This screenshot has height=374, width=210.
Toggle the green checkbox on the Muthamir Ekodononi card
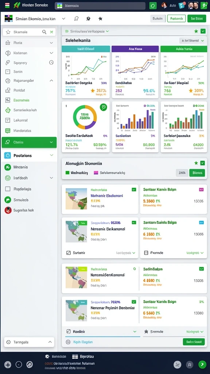click(x=134, y=190)
